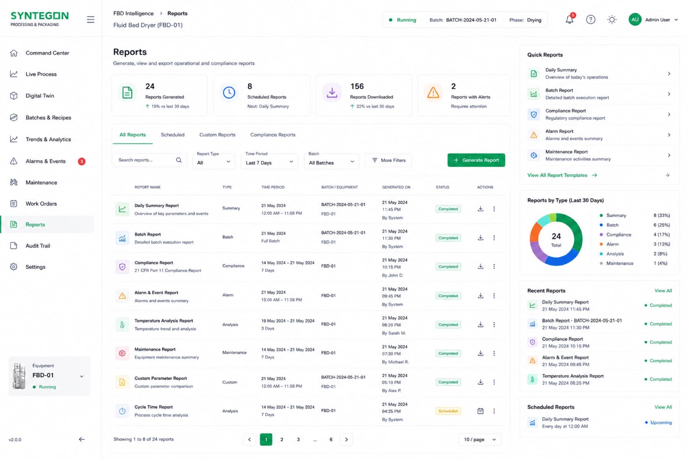Open the help question-mark icon
The width and height of the screenshot is (689, 459).
click(x=591, y=20)
